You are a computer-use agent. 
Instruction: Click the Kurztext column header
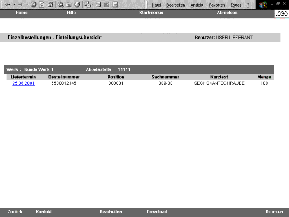219,77
